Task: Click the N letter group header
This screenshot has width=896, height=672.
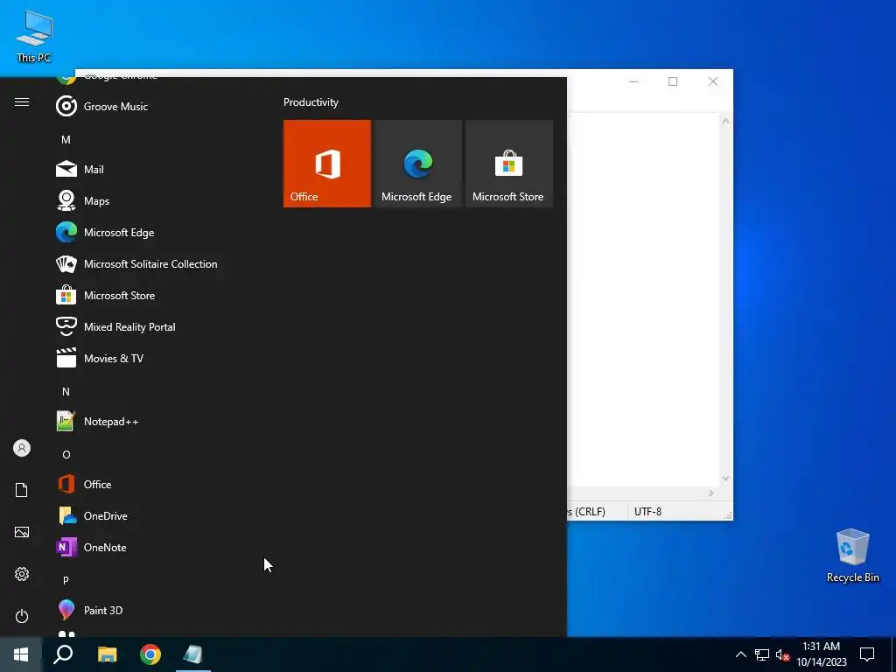Action: [x=66, y=391]
